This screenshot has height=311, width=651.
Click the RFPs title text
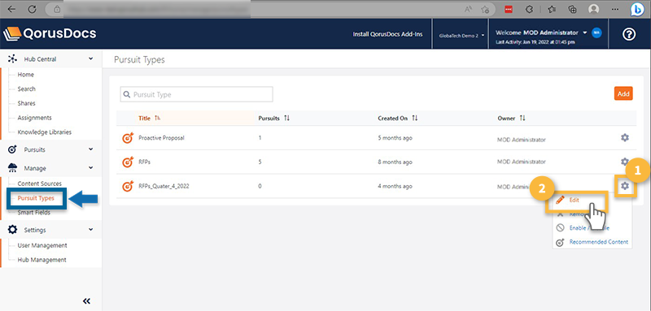(145, 162)
